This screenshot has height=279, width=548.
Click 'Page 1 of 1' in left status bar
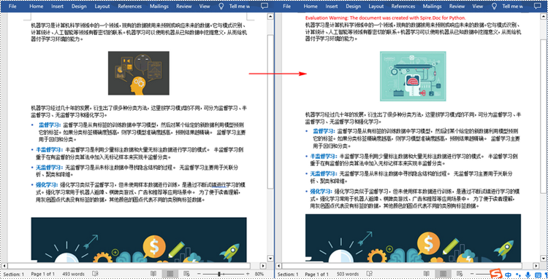(x=42, y=274)
